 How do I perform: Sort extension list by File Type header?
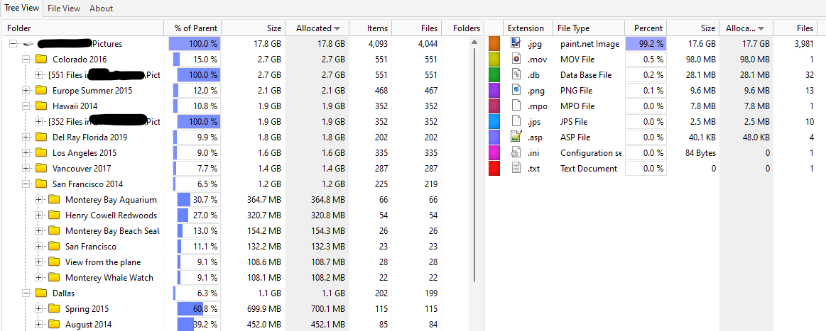[588, 28]
